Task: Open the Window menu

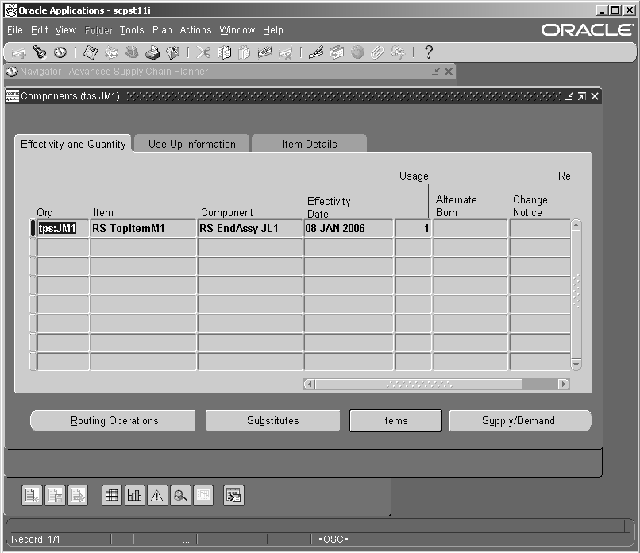Action: 237,30
